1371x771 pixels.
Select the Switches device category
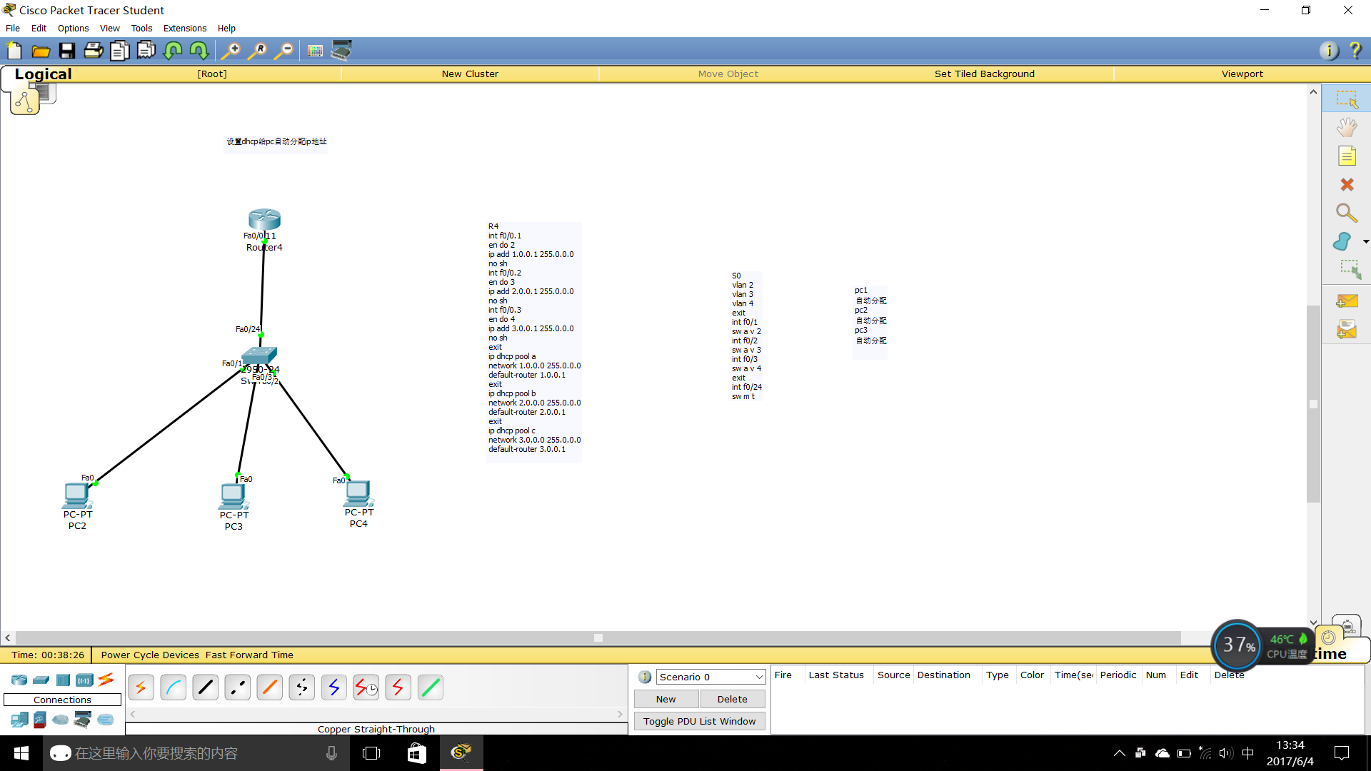pos(41,680)
